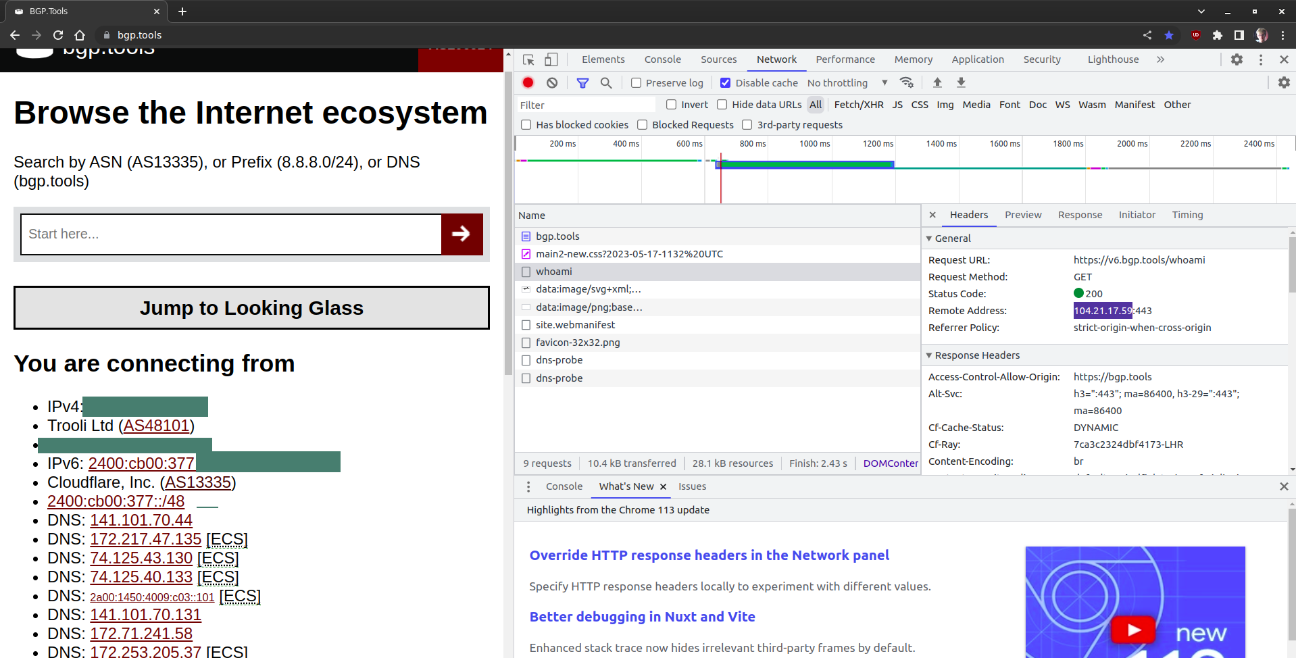Open network search magnifier icon

(x=606, y=82)
